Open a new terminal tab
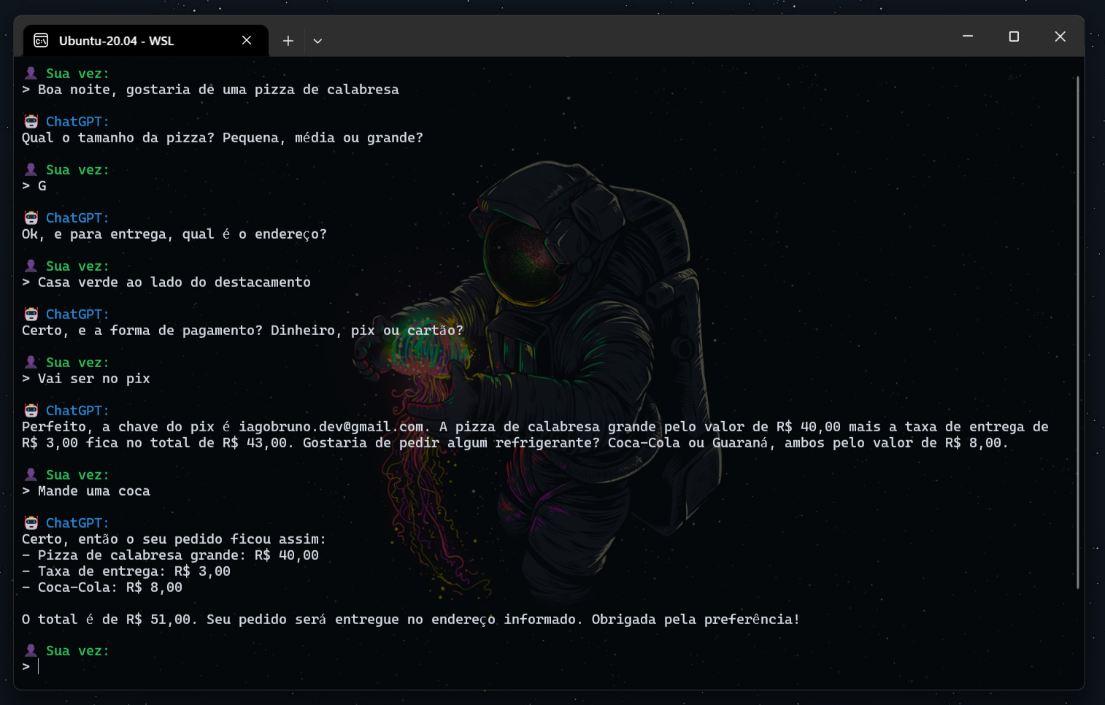The width and height of the screenshot is (1105, 705). click(x=288, y=41)
